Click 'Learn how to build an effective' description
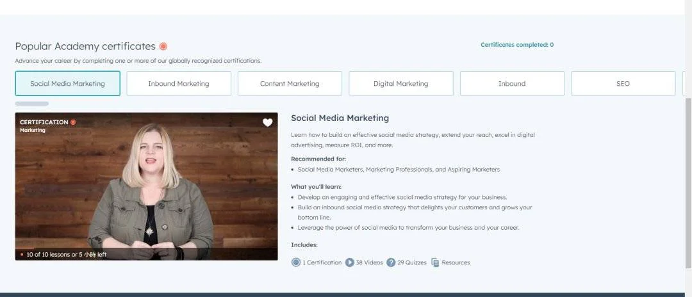This screenshot has width=692, height=297. click(x=413, y=140)
